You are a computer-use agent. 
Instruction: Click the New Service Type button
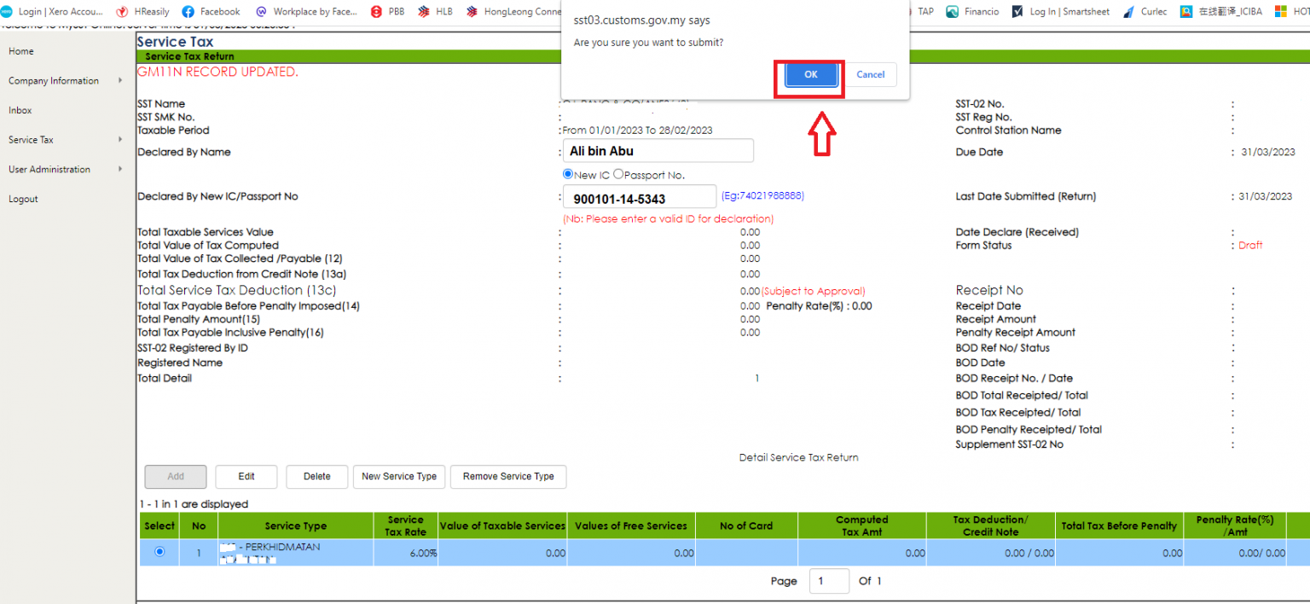(x=398, y=477)
